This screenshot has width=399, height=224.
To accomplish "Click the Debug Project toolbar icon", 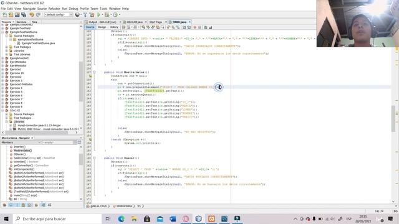I will [107, 15].
